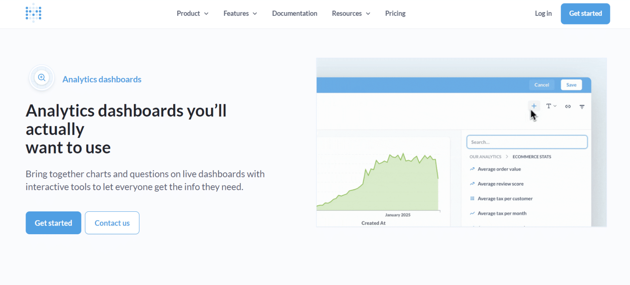Screen dimensions: 630x285
Task: Select the Average tax per customer question
Action: pyautogui.click(x=505, y=199)
